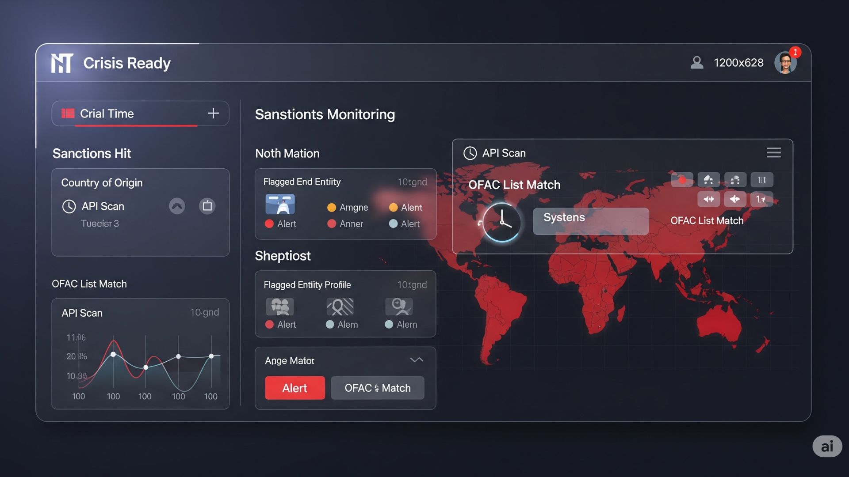Click the square box icon in Country of Origin
This screenshot has height=477, width=849.
[x=207, y=206]
